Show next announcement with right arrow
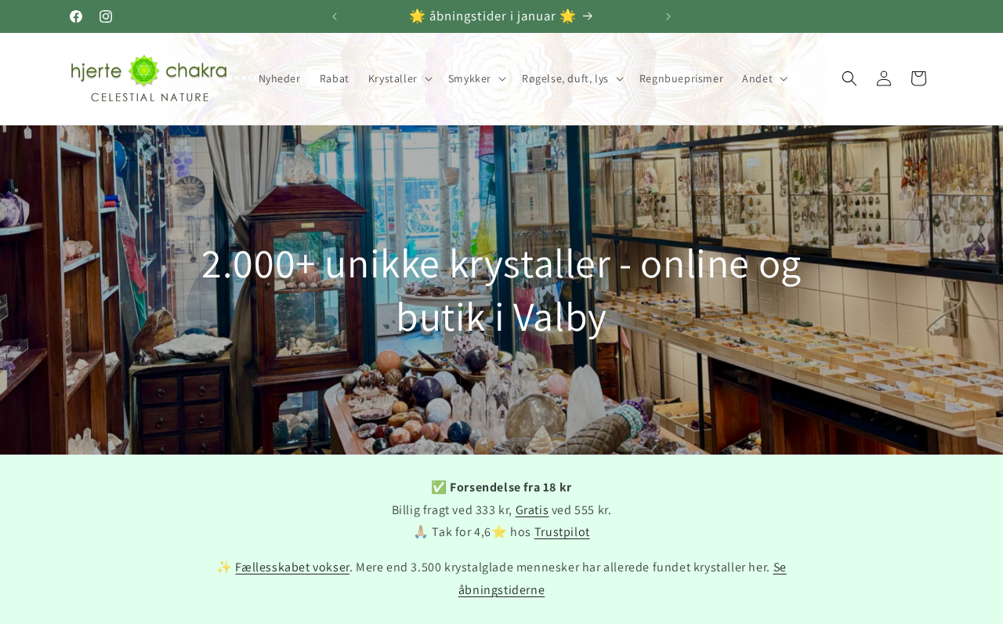The height and width of the screenshot is (627, 1003). pos(668,16)
